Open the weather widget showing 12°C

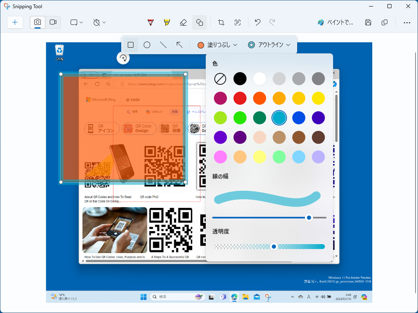pyautogui.click(x=64, y=297)
